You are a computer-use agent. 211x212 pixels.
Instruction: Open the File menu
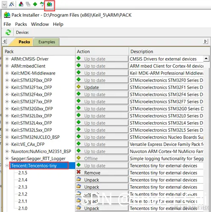point(7,24)
